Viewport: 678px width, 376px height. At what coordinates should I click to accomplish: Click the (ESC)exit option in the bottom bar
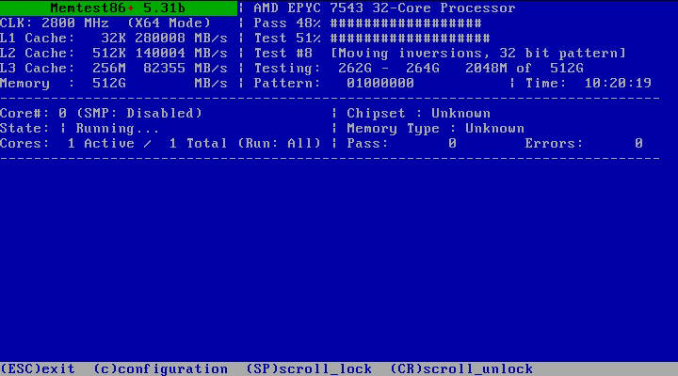(38, 369)
